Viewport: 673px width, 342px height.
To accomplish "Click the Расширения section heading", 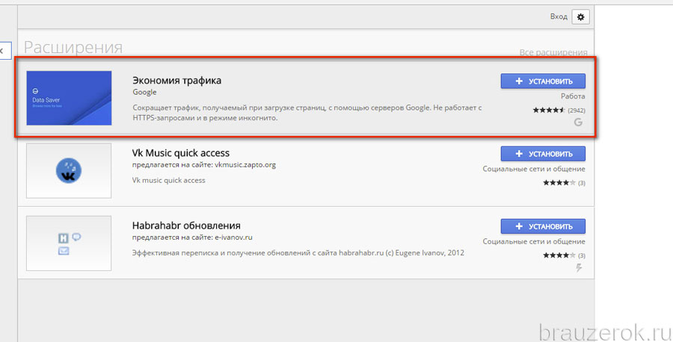I will point(73,47).
